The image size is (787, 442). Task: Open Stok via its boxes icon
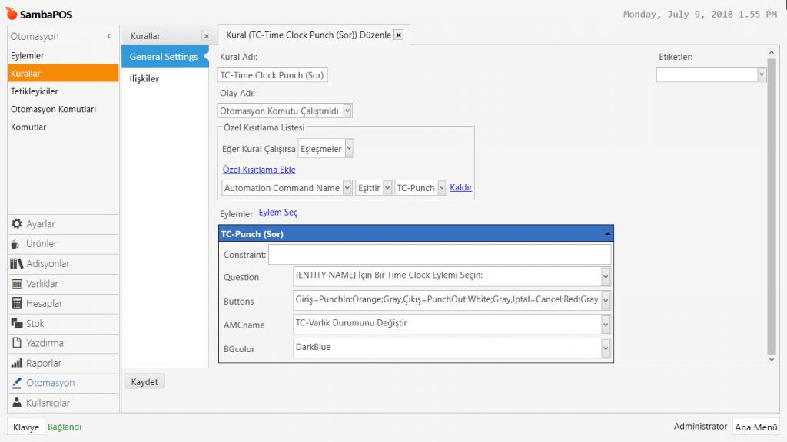pos(17,324)
